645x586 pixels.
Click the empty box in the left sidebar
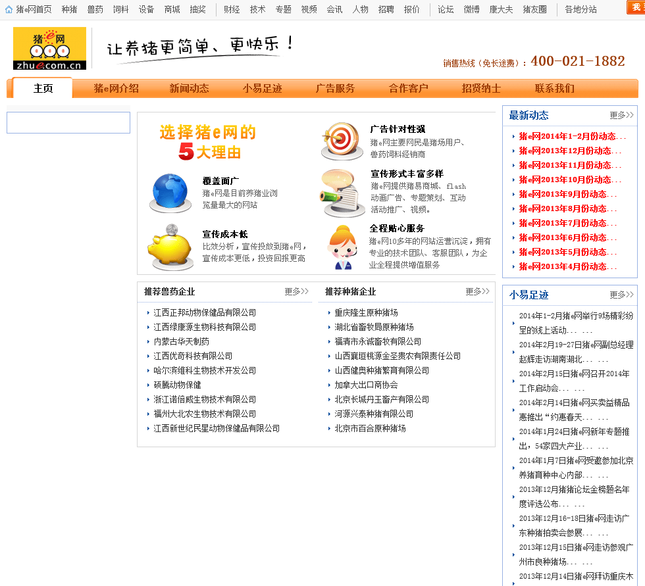coord(68,122)
